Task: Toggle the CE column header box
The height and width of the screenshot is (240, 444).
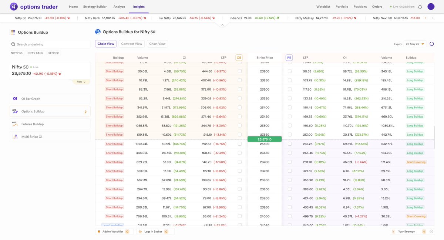Action: (x=239, y=58)
